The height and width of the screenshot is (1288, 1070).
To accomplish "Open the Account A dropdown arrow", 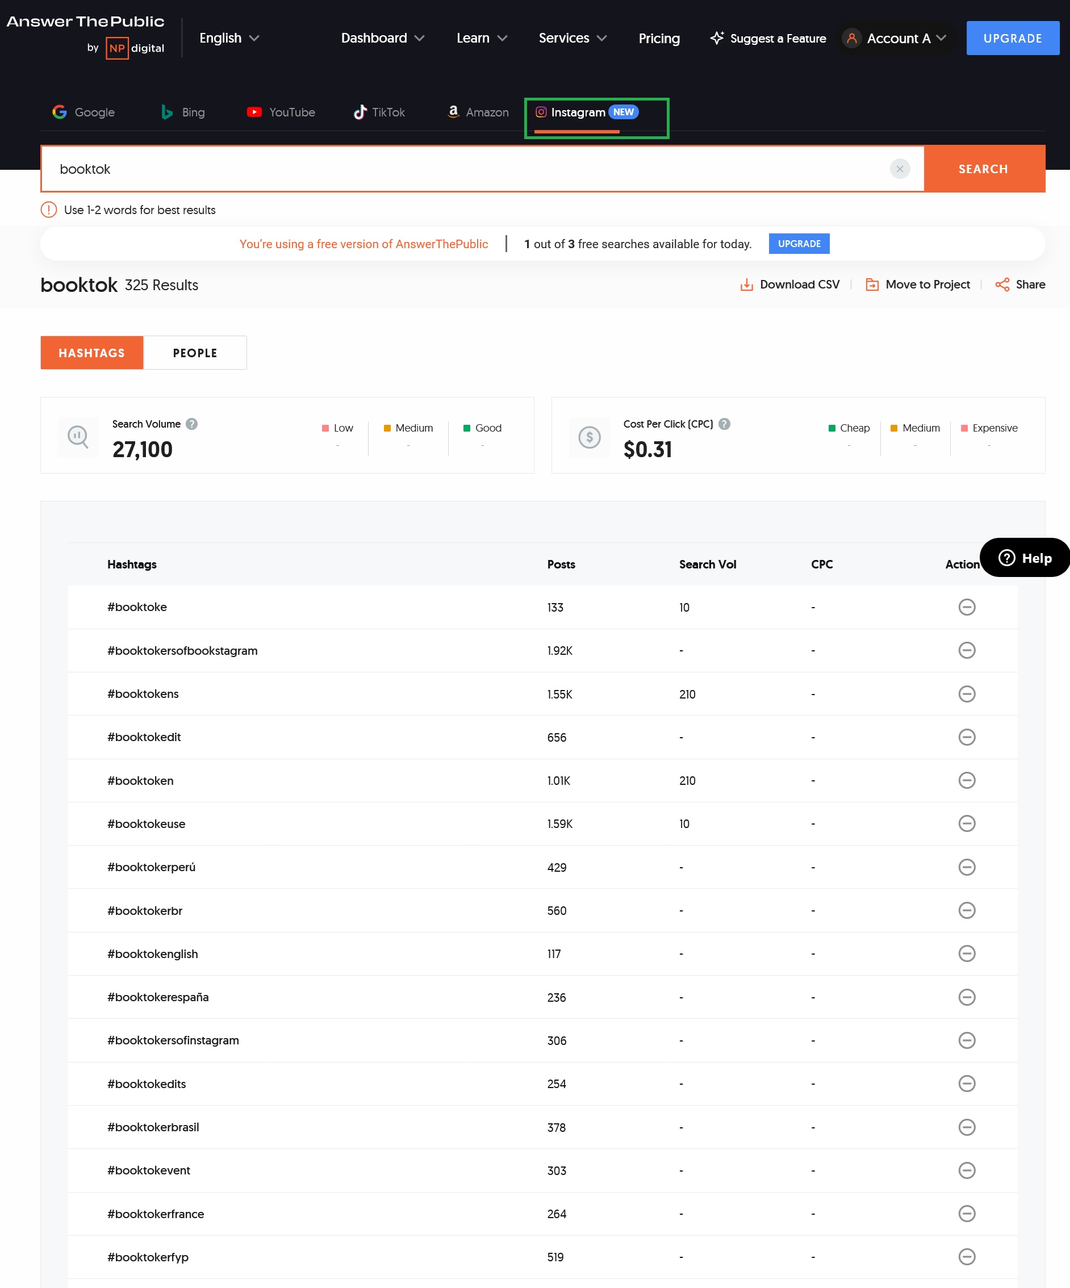I will pyautogui.click(x=941, y=38).
